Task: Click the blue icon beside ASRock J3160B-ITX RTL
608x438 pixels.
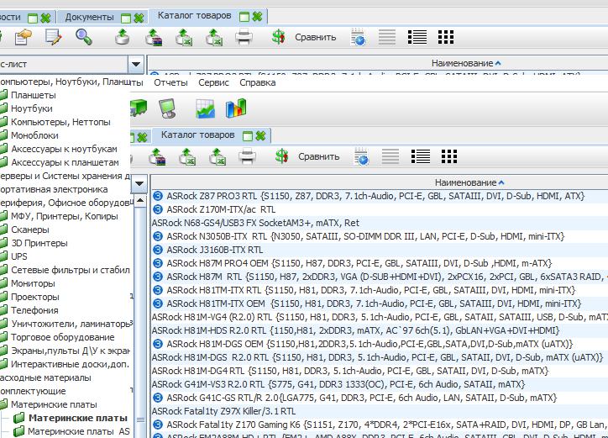Action: tap(157, 250)
